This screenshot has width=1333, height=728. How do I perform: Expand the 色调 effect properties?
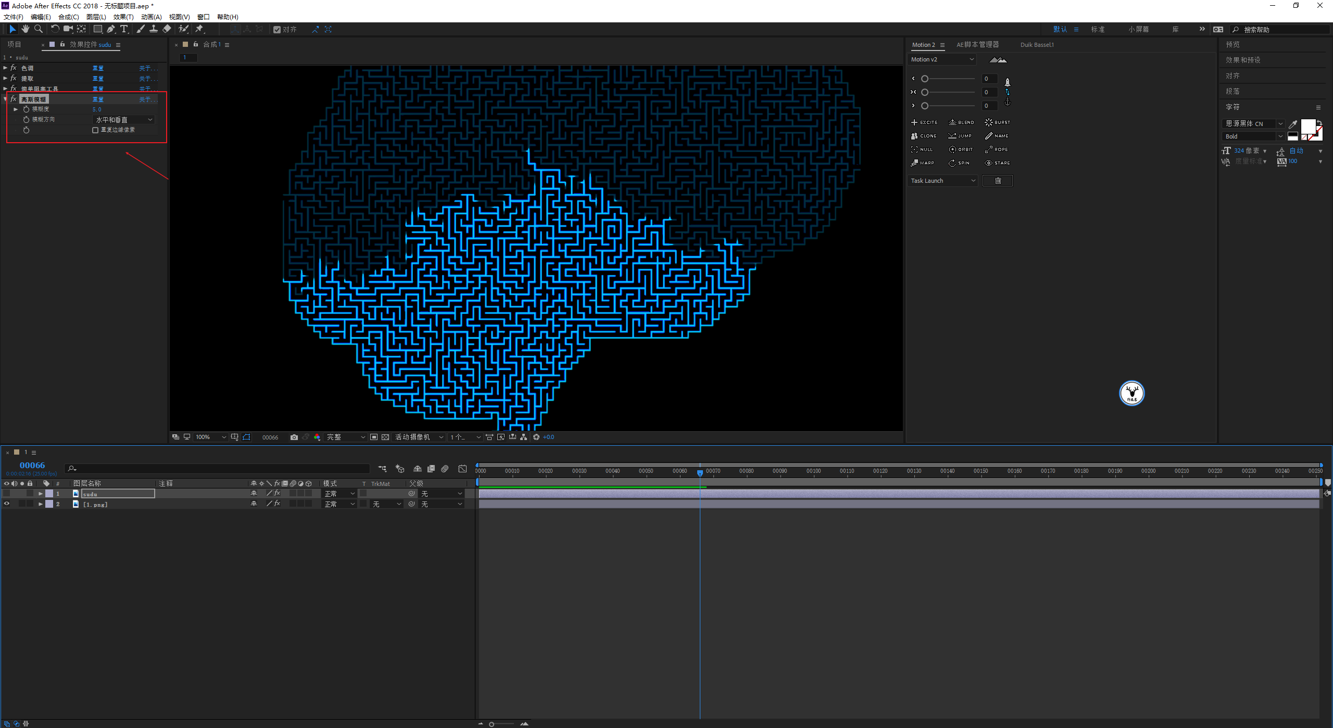pos(5,68)
